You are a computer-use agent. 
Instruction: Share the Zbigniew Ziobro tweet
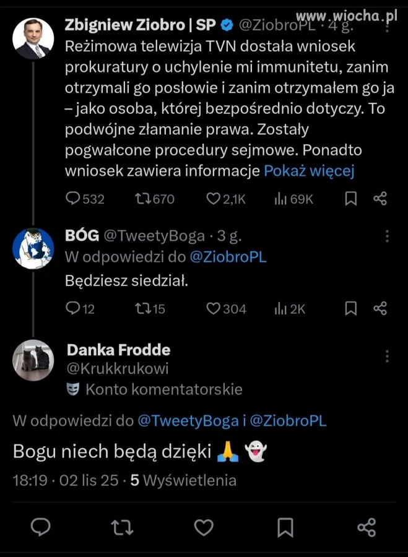380,199
